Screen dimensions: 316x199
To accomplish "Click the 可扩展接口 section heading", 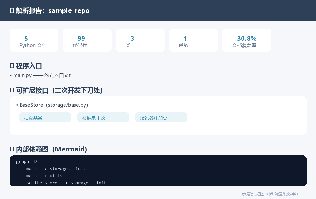I will click(56, 91).
